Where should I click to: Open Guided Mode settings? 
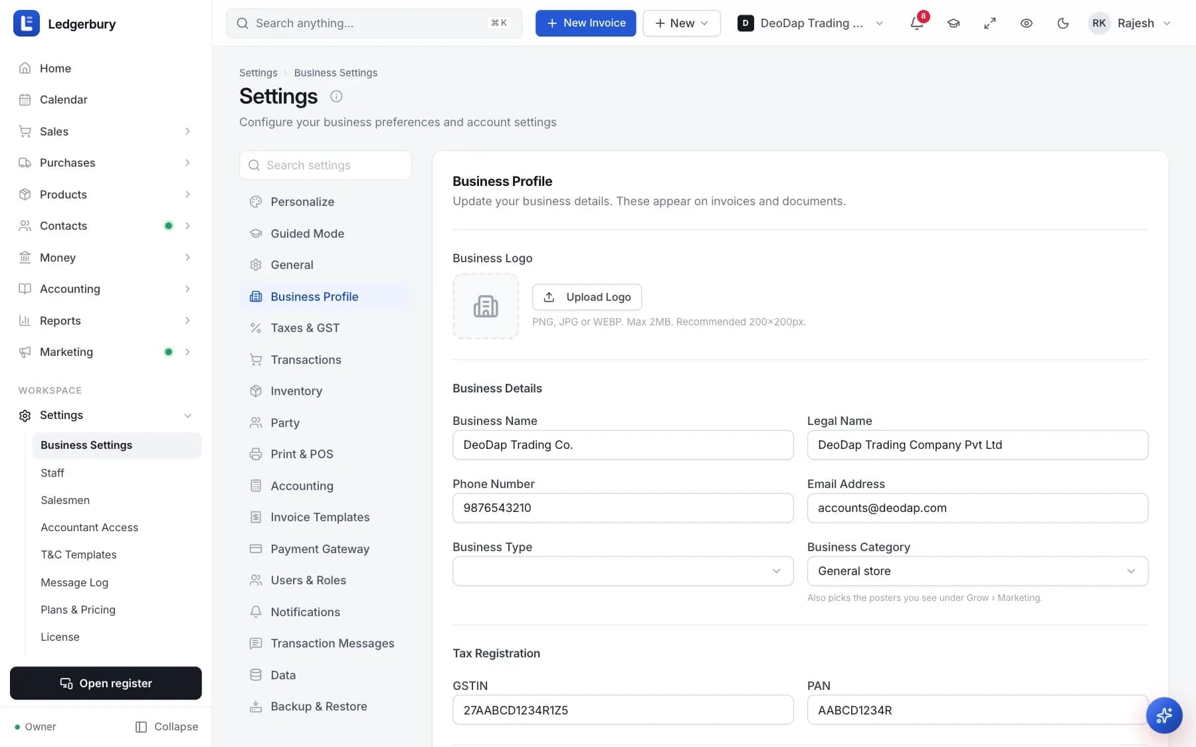click(x=326, y=234)
